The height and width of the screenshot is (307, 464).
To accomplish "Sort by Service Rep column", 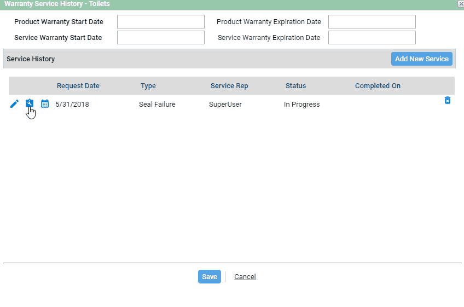I will click(229, 86).
